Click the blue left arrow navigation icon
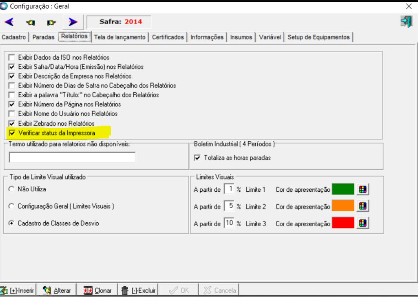 click(x=9, y=22)
